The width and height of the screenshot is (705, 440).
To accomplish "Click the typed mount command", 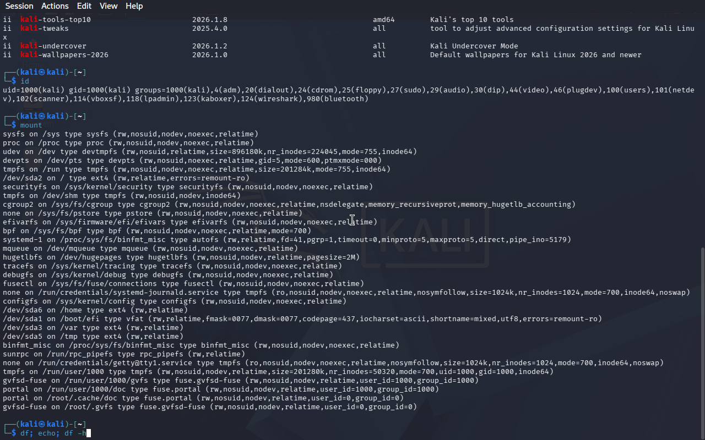I will [x=31, y=125].
